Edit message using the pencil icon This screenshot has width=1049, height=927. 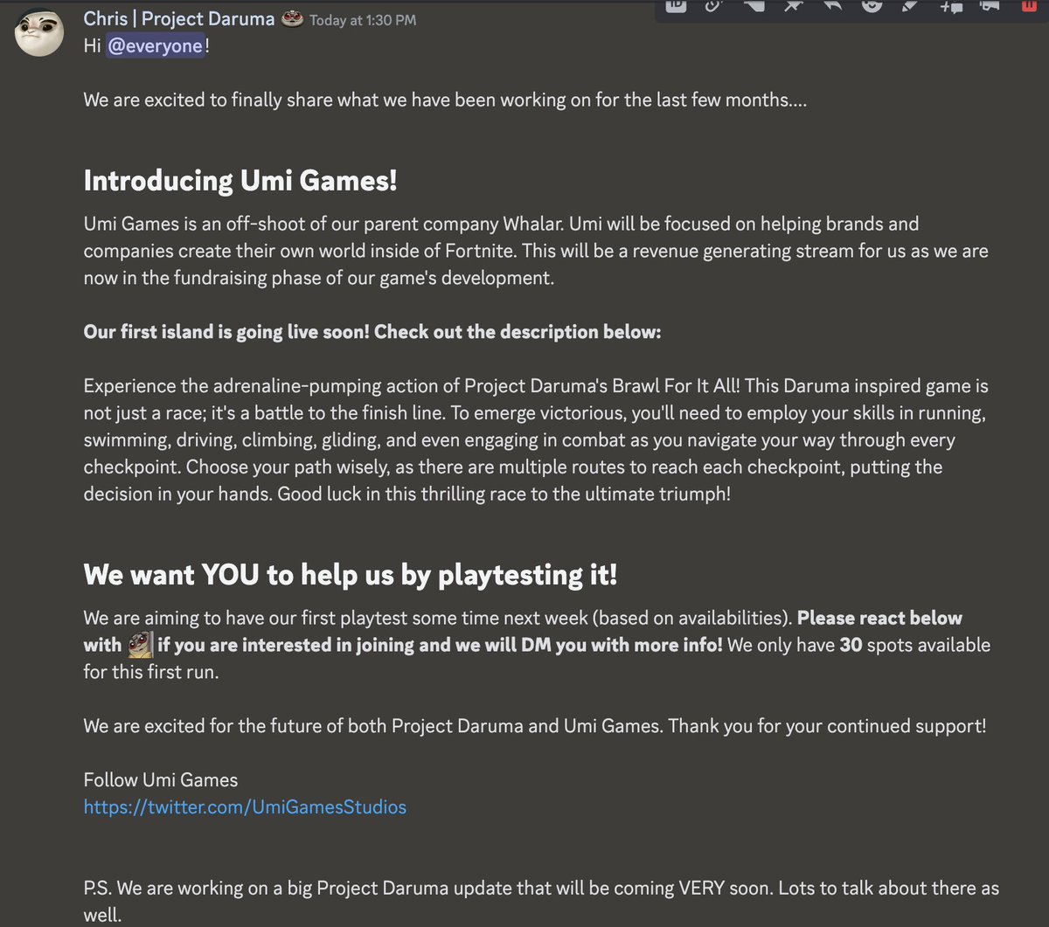coord(910,5)
